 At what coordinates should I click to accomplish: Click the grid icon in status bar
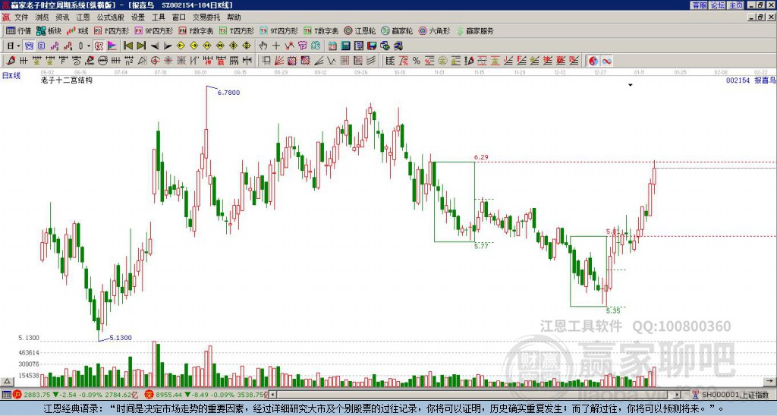pos(6,395)
